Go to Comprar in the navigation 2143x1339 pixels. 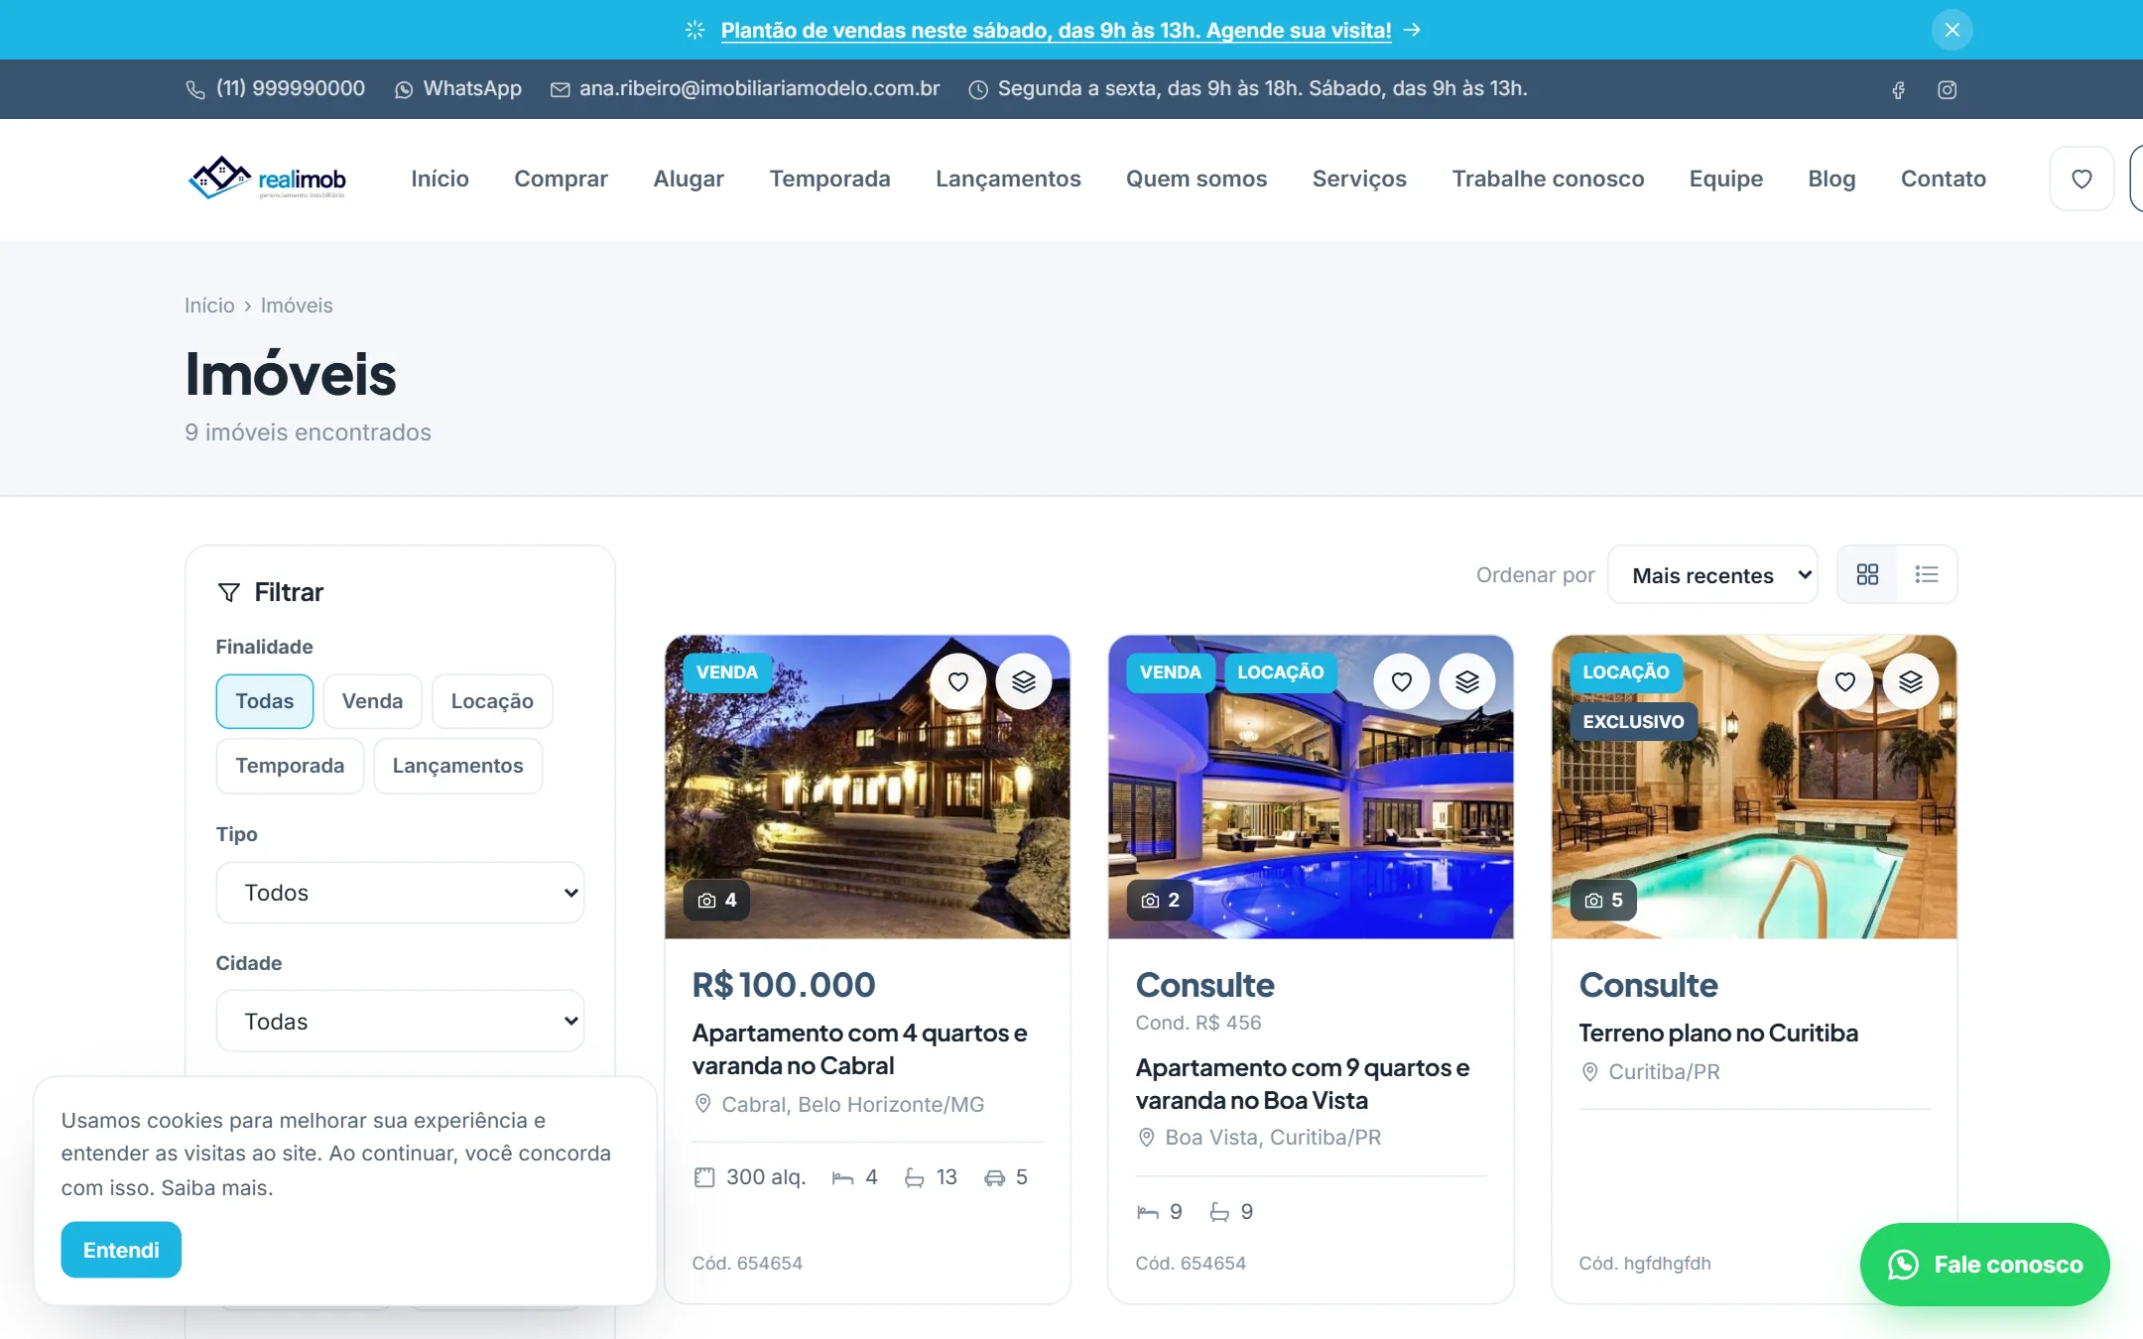pyautogui.click(x=561, y=179)
